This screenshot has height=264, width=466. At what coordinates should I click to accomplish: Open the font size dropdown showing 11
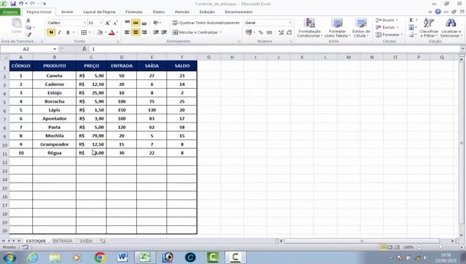(x=101, y=23)
